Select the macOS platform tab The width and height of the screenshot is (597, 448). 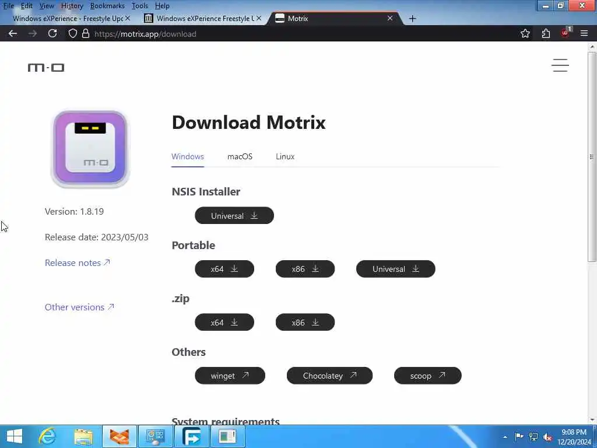coord(240,156)
